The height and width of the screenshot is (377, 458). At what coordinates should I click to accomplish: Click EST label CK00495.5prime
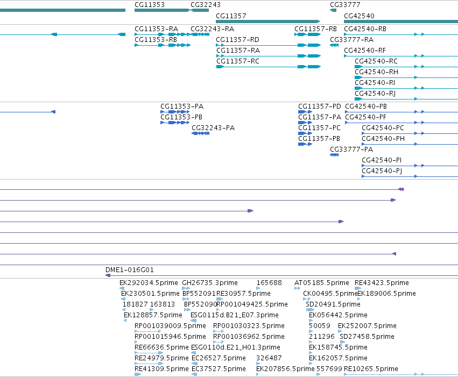tap(330, 294)
